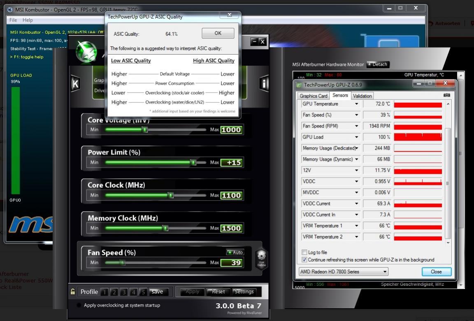Viewport: 474px width, 321px height.
Task: Open the MVDDC sensor dropdown
Action: point(357,192)
